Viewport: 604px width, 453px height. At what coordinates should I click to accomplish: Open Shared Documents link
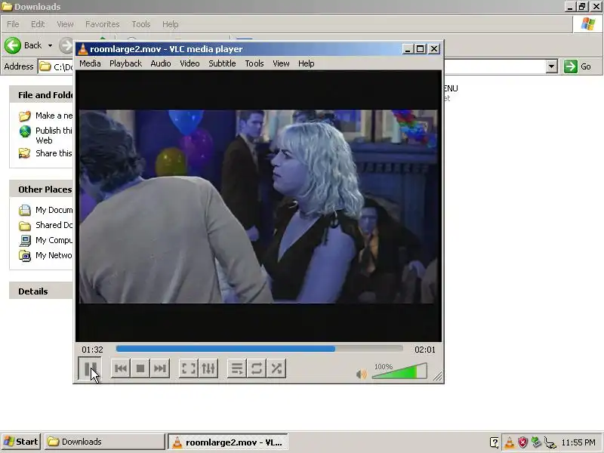click(x=46, y=225)
